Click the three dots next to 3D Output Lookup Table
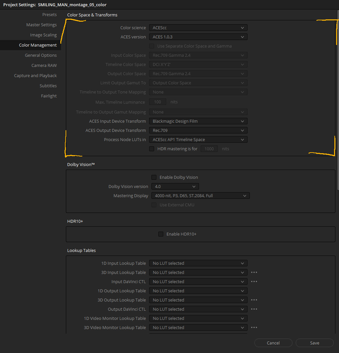 (x=254, y=300)
